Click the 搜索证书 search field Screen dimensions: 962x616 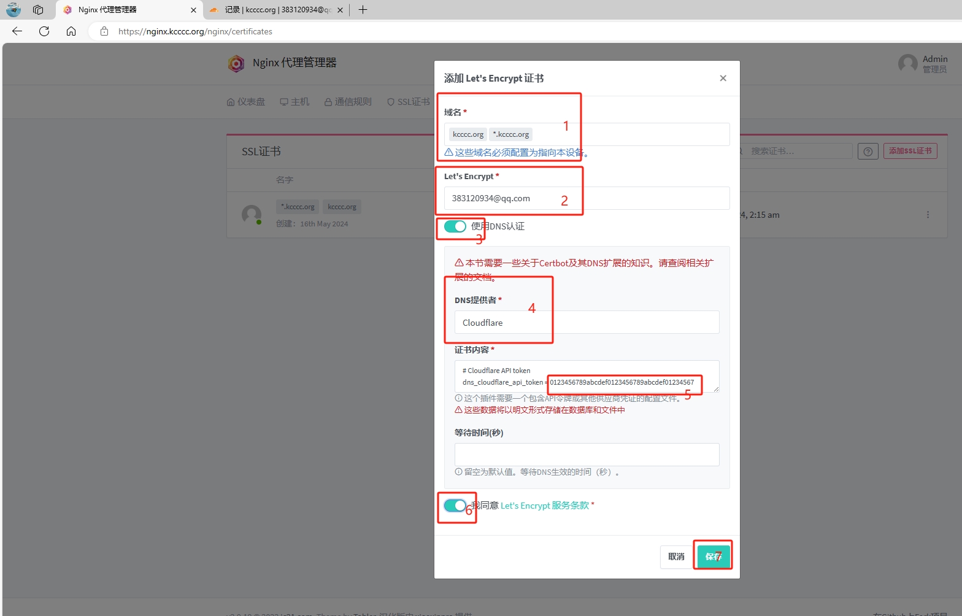796,151
